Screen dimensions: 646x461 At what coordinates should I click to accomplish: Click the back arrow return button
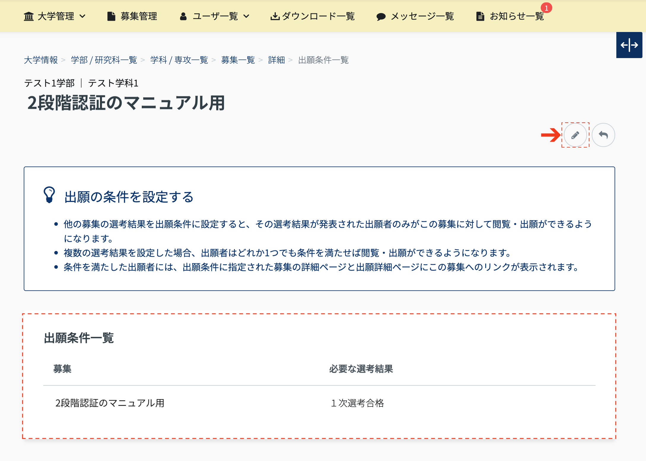(603, 135)
